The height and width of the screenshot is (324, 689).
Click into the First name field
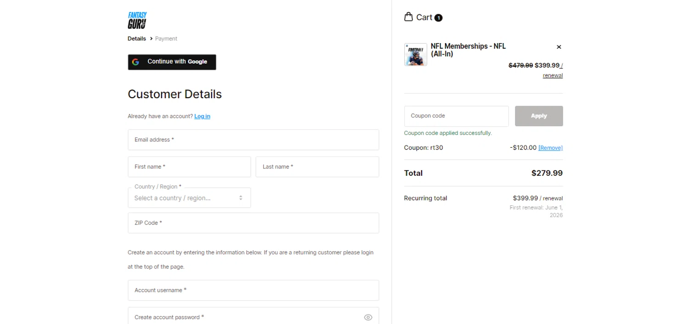point(189,167)
